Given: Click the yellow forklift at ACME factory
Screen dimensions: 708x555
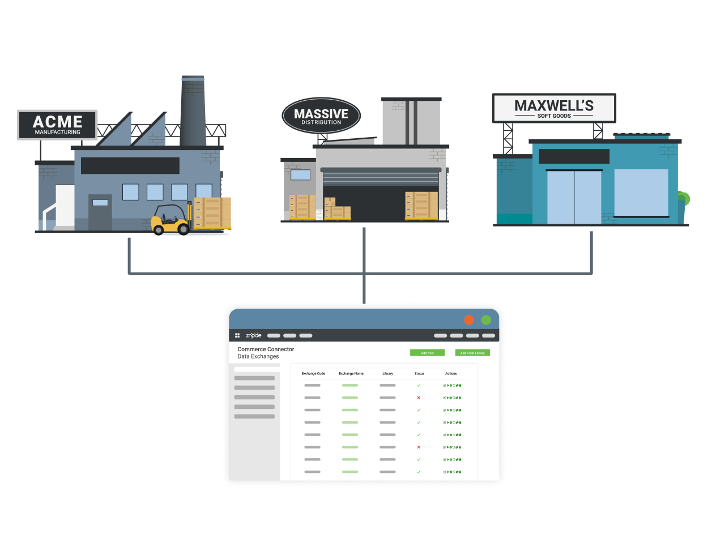Looking at the screenshot, I should (x=172, y=220).
